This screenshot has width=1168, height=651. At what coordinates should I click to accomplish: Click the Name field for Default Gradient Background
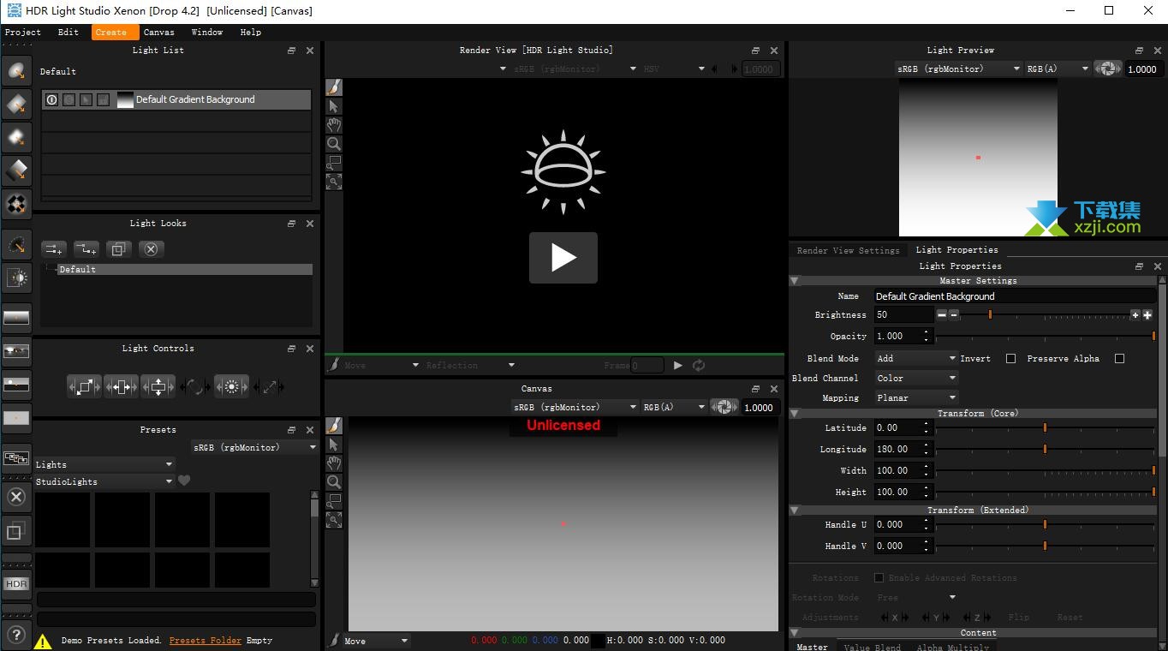[x=1015, y=296]
